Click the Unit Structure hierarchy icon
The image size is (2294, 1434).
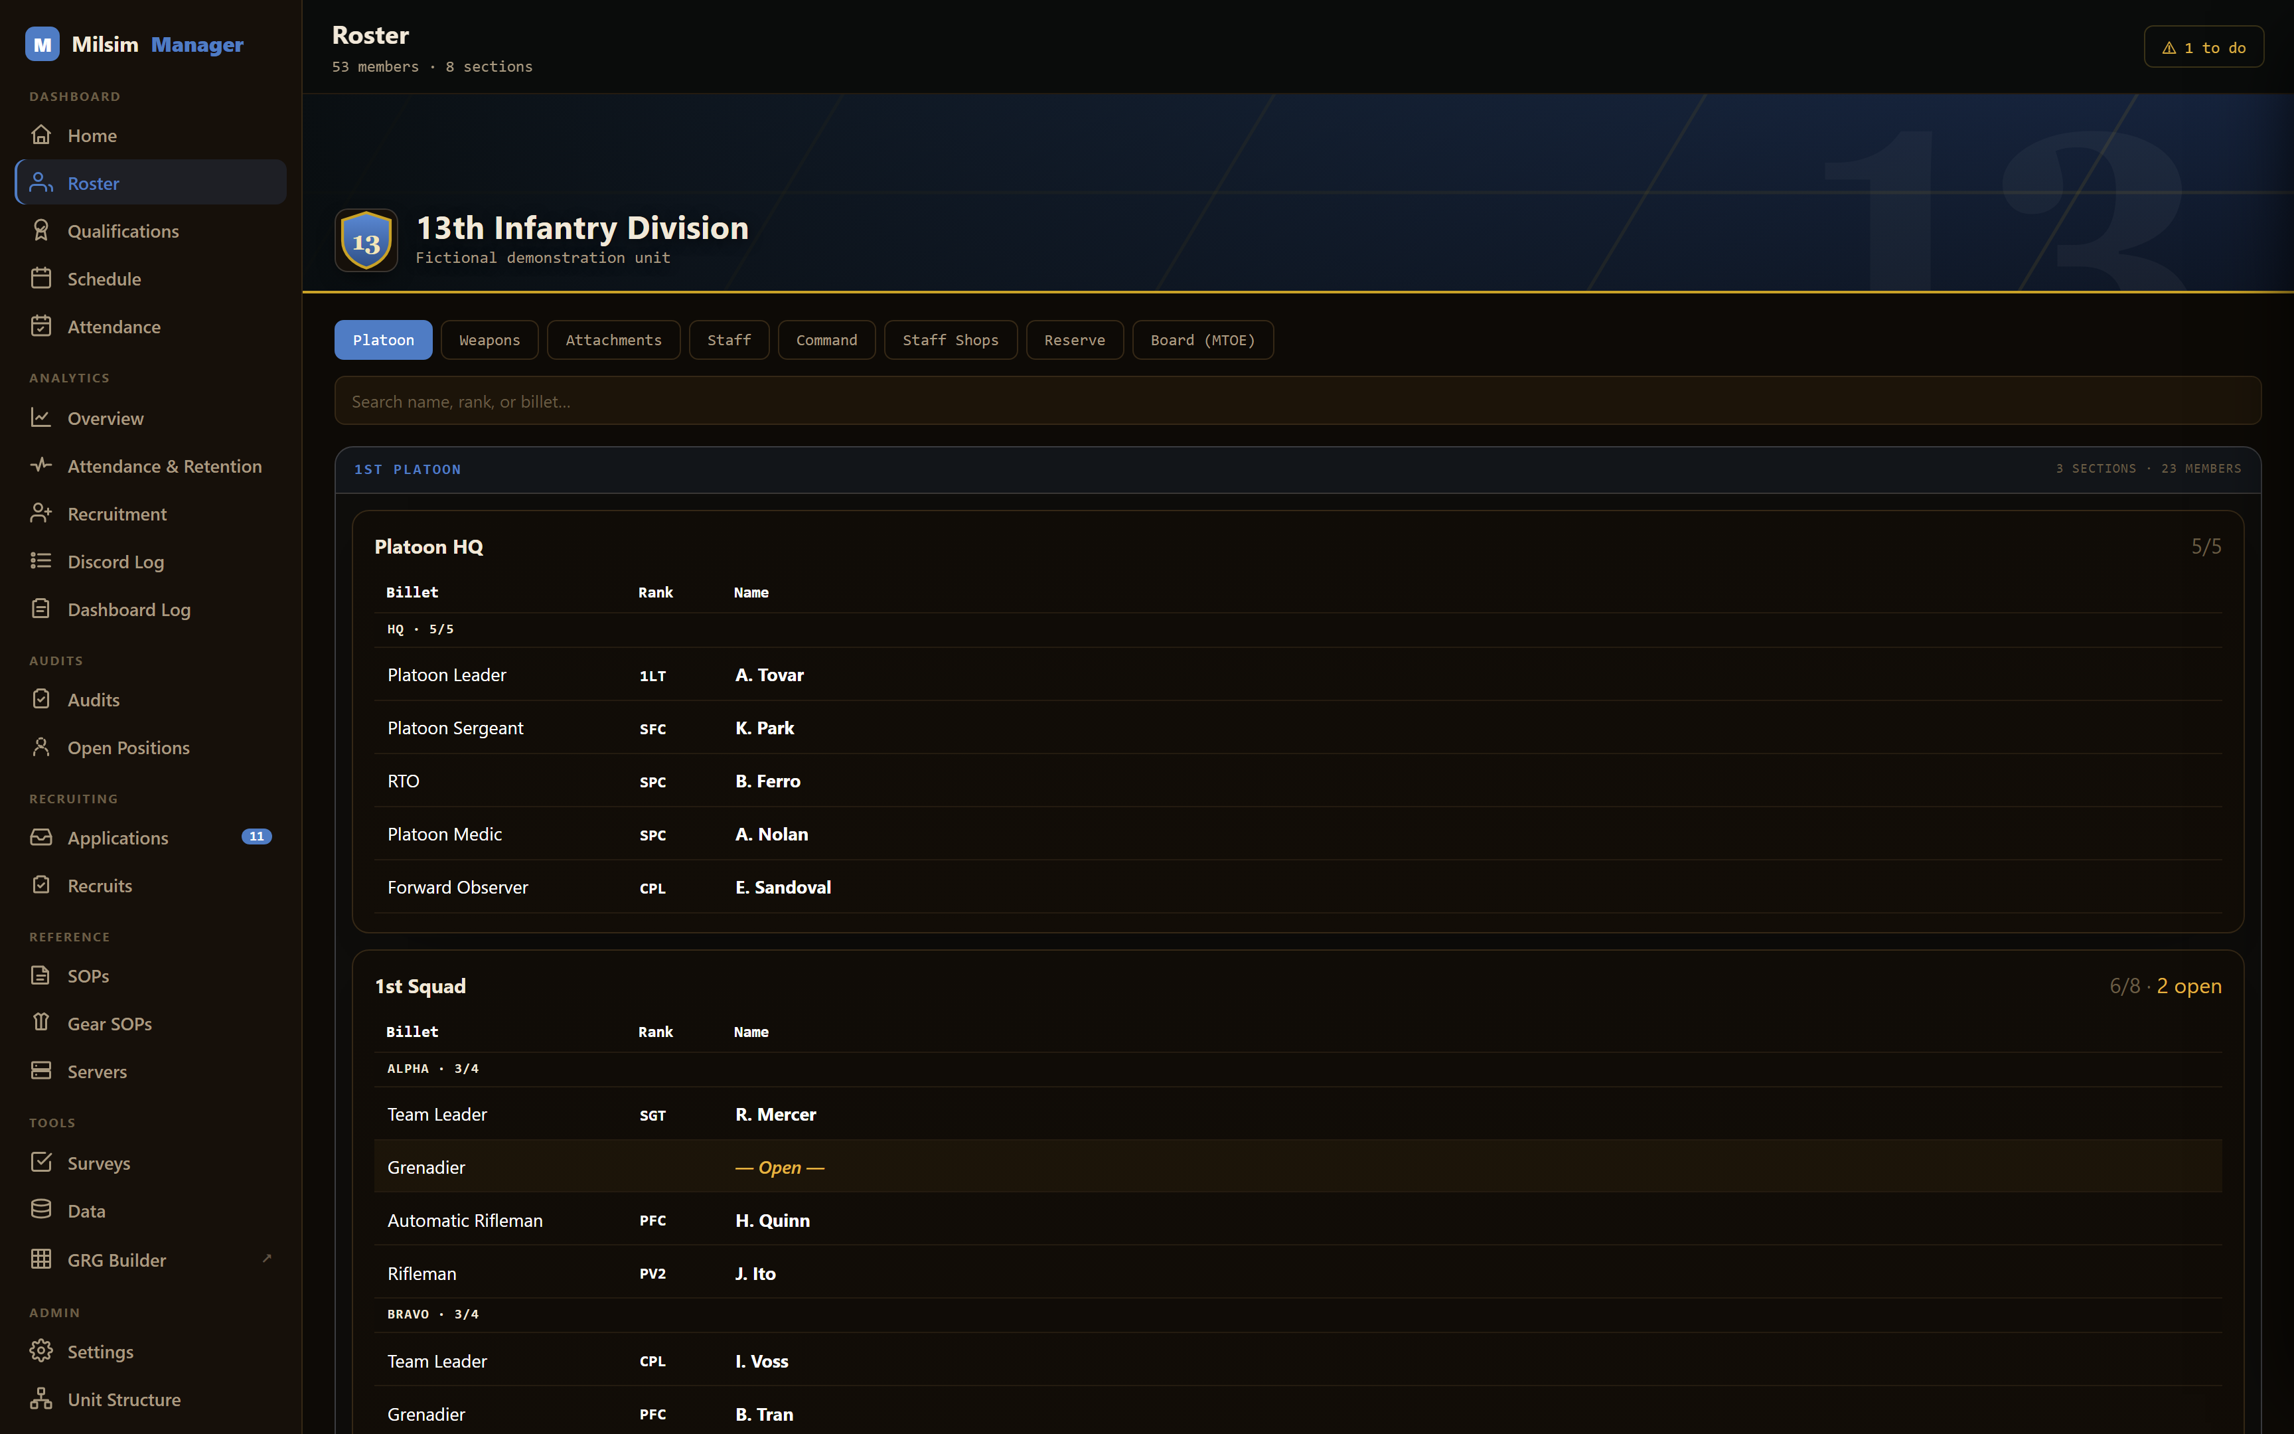point(40,1399)
